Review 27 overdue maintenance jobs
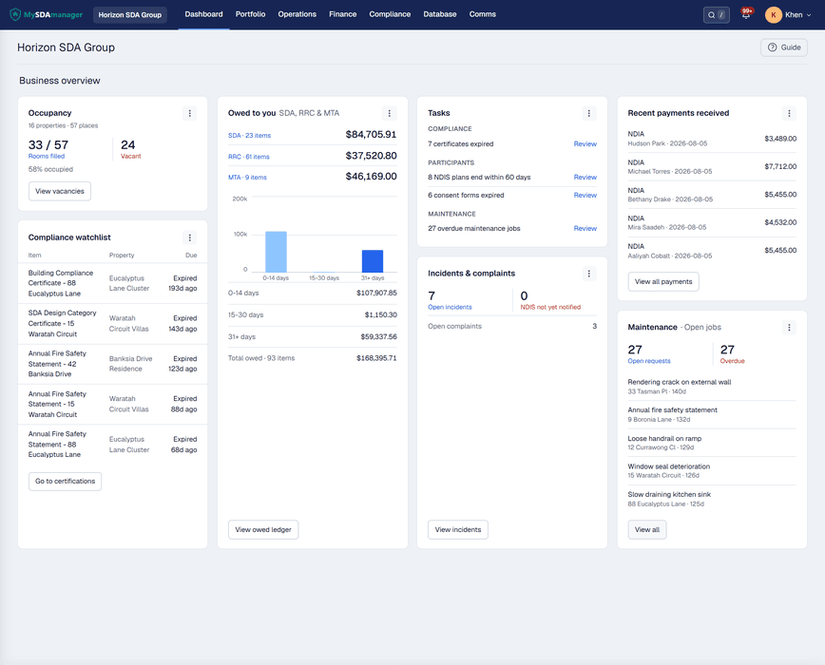Image resolution: width=825 pixels, height=665 pixels. 585,229
